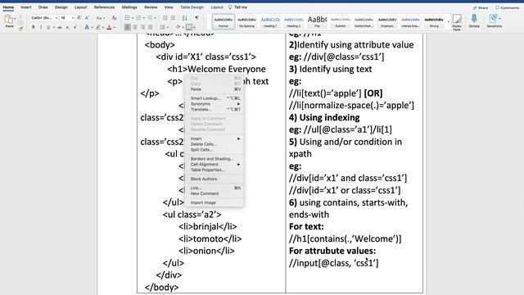Align text to the right
The width and height of the screenshot is (524, 295).
(x=143, y=27)
